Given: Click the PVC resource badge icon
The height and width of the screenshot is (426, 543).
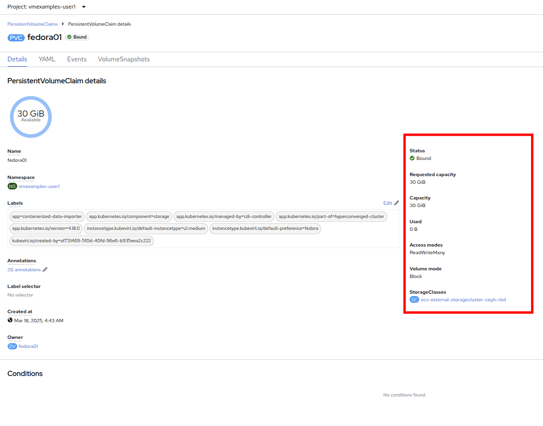Looking at the screenshot, I should click(x=16, y=38).
